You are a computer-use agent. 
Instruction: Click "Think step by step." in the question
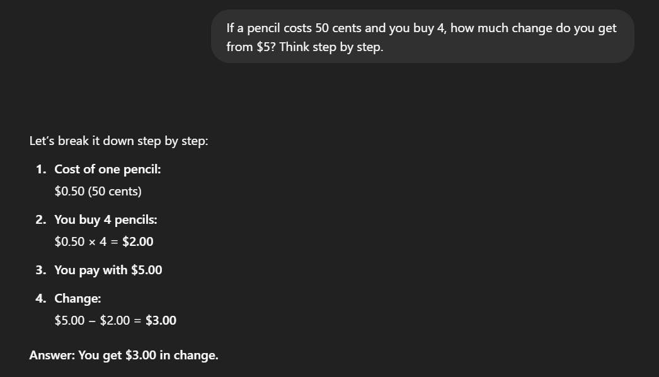[331, 47]
